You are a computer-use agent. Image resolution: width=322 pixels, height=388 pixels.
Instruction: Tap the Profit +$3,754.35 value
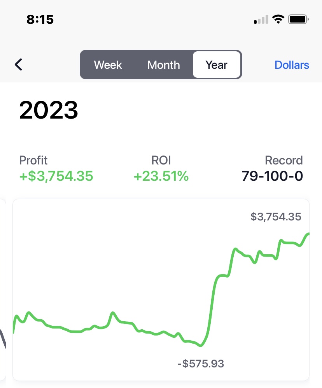[56, 176]
